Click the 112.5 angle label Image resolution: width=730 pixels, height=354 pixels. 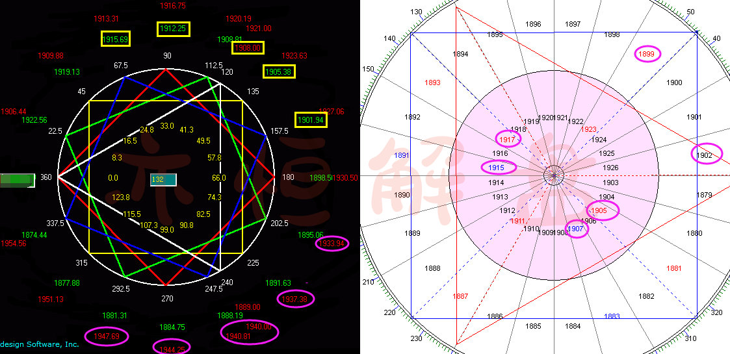tap(214, 65)
